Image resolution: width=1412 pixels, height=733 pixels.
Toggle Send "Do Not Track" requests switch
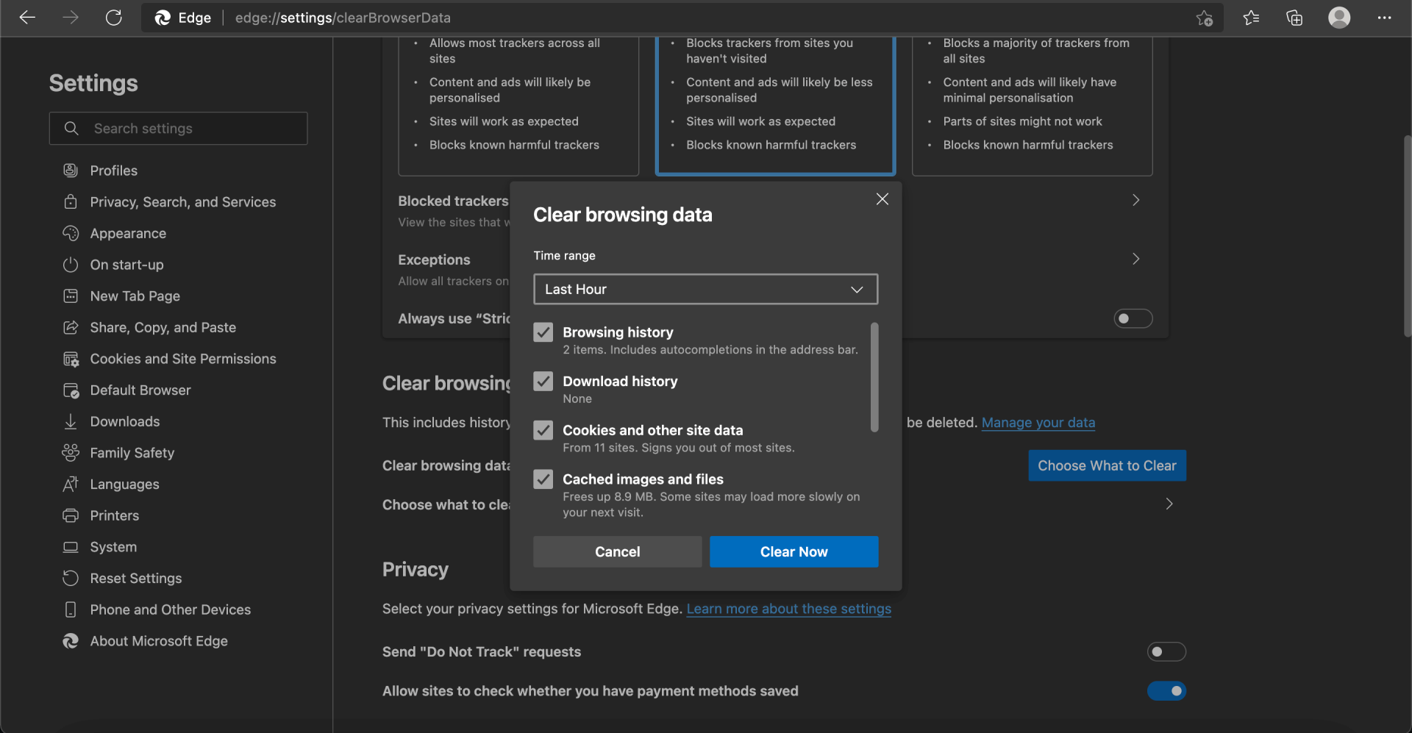click(x=1166, y=651)
